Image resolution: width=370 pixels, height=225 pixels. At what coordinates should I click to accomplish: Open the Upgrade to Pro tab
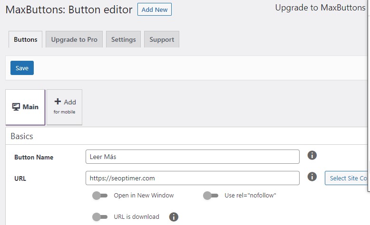[x=74, y=39]
